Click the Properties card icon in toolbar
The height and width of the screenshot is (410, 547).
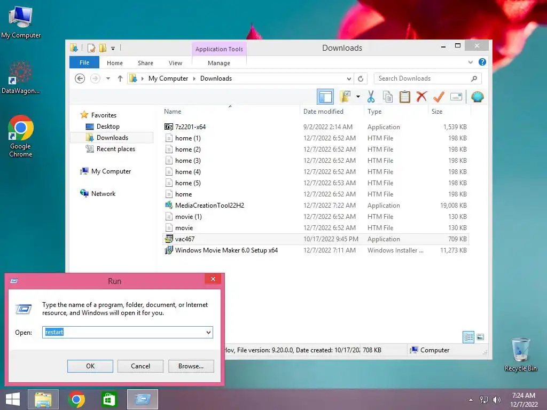tap(456, 97)
